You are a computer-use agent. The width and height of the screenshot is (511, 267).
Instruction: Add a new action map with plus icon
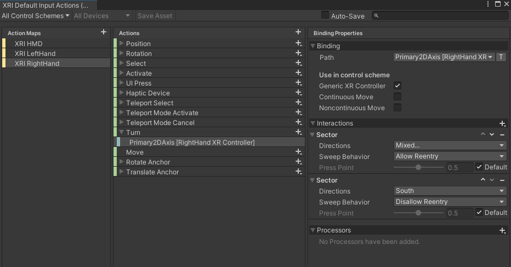(x=104, y=32)
